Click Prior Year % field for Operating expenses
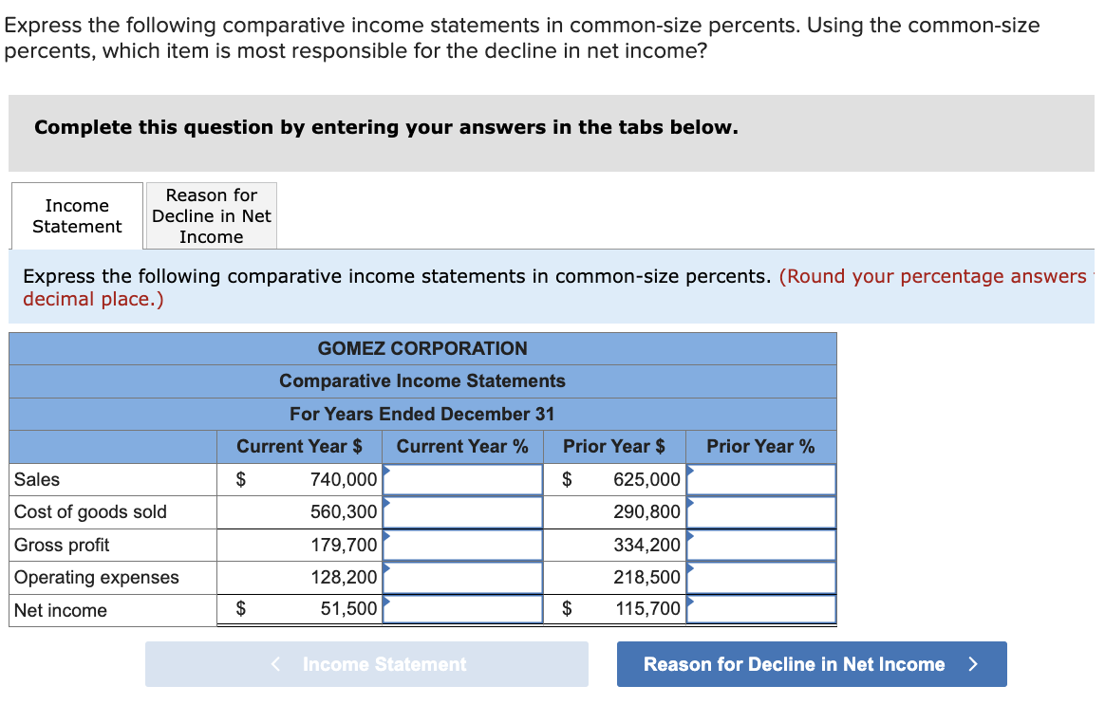This screenshot has width=1105, height=723. click(x=760, y=577)
